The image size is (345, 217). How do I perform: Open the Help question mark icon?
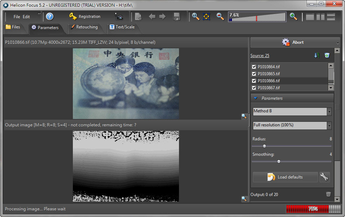(50, 16)
